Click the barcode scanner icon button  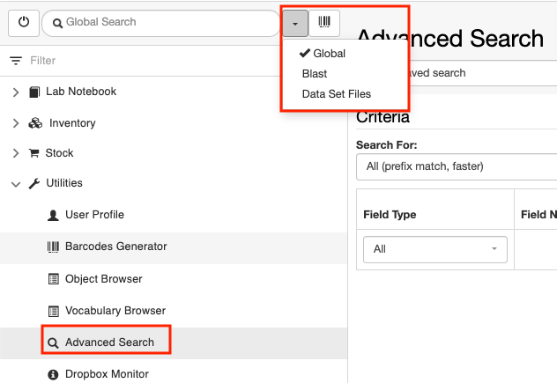point(324,23)
